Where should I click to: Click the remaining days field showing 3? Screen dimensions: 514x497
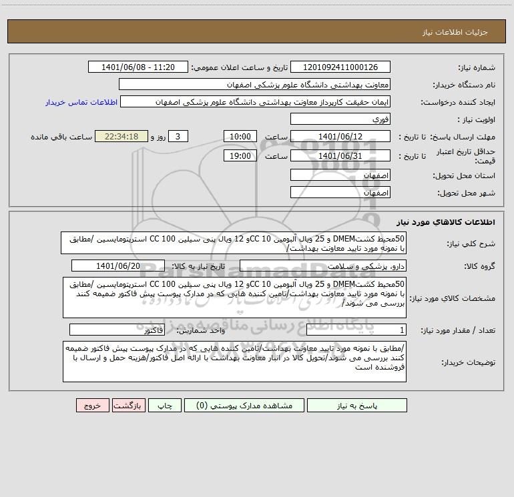coord(178,137)
